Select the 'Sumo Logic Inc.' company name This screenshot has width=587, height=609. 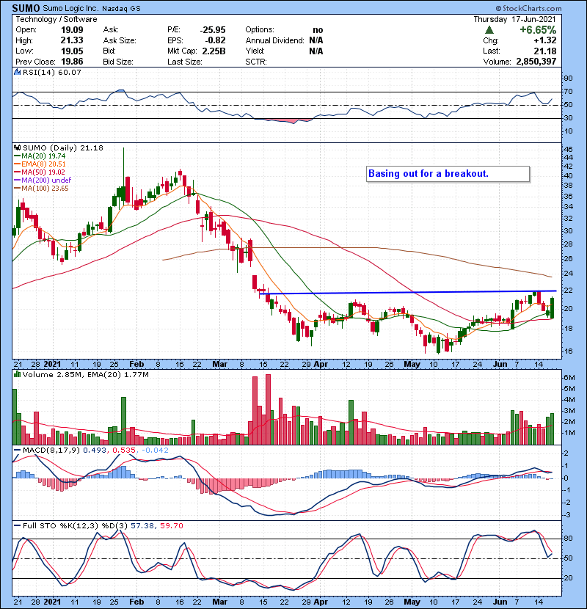tap(70, 8)
